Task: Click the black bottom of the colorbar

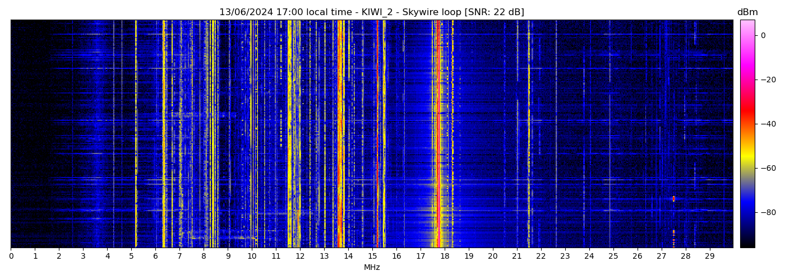Action: coord(747,244)
